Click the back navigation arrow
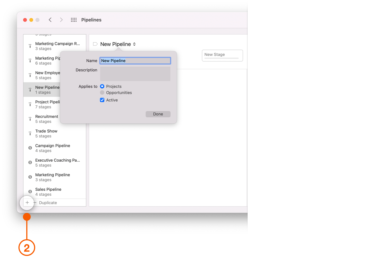This screenshot has width=380, height=262. 50,20
